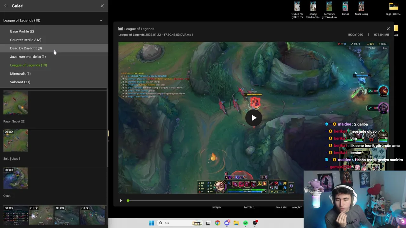Open the dark scoreboard clip thumbnail under Ocak

[16, 215]
